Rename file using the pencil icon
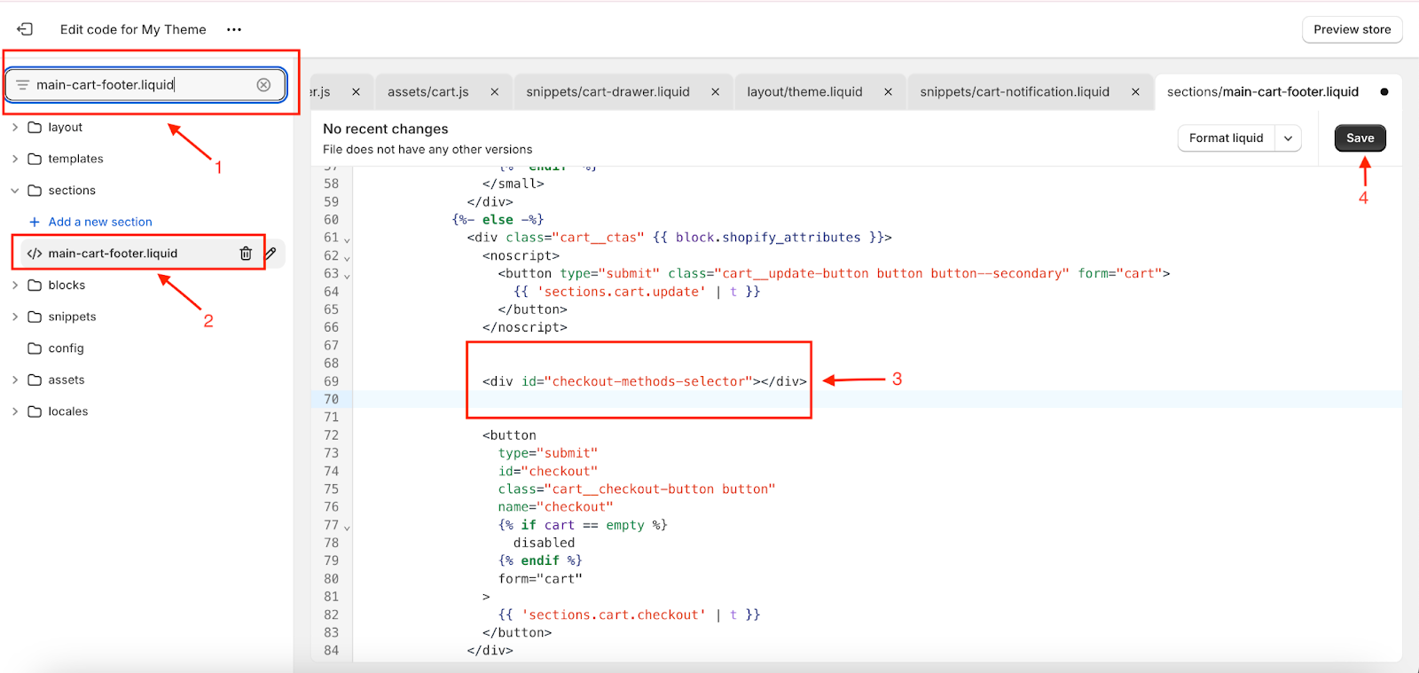1419x673 pixels. [x=271, y=254]
